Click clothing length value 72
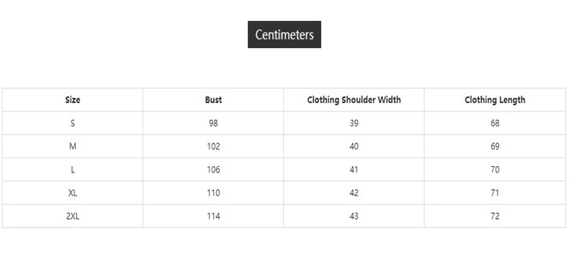569x274 pixels. (495, 216)
